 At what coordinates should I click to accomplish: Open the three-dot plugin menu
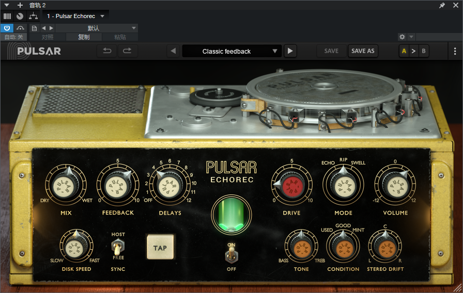[x=455, y=51]
